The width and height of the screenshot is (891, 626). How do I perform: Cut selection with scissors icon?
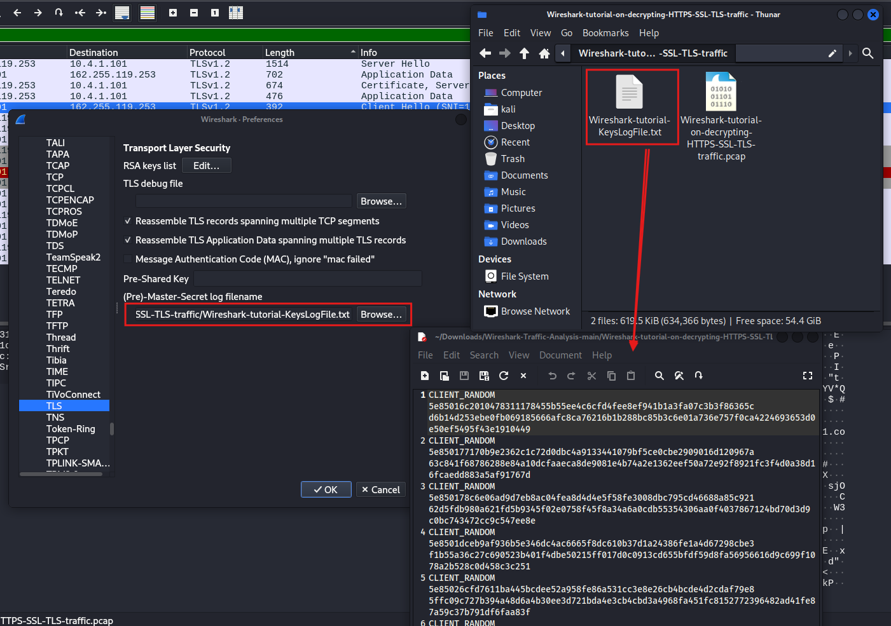pos(591,376)
